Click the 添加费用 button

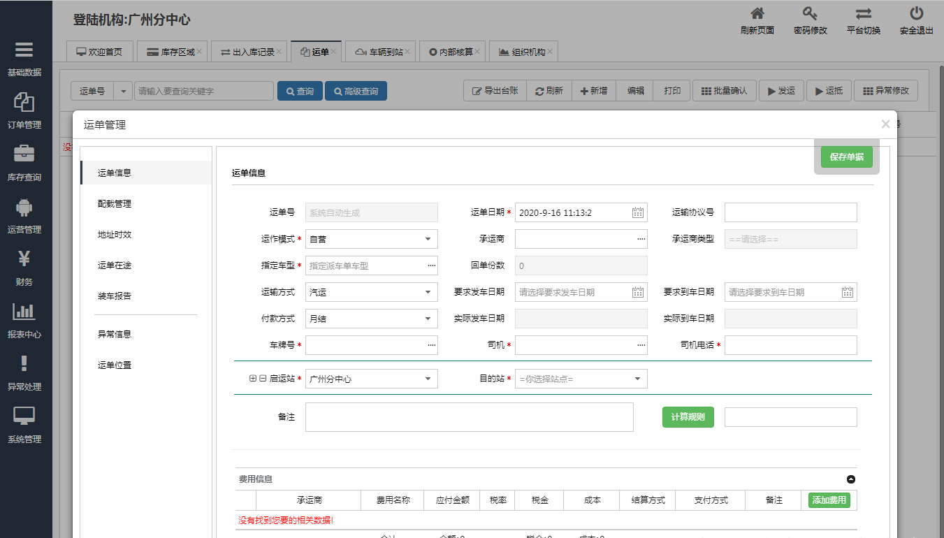(x=829, y=500)
